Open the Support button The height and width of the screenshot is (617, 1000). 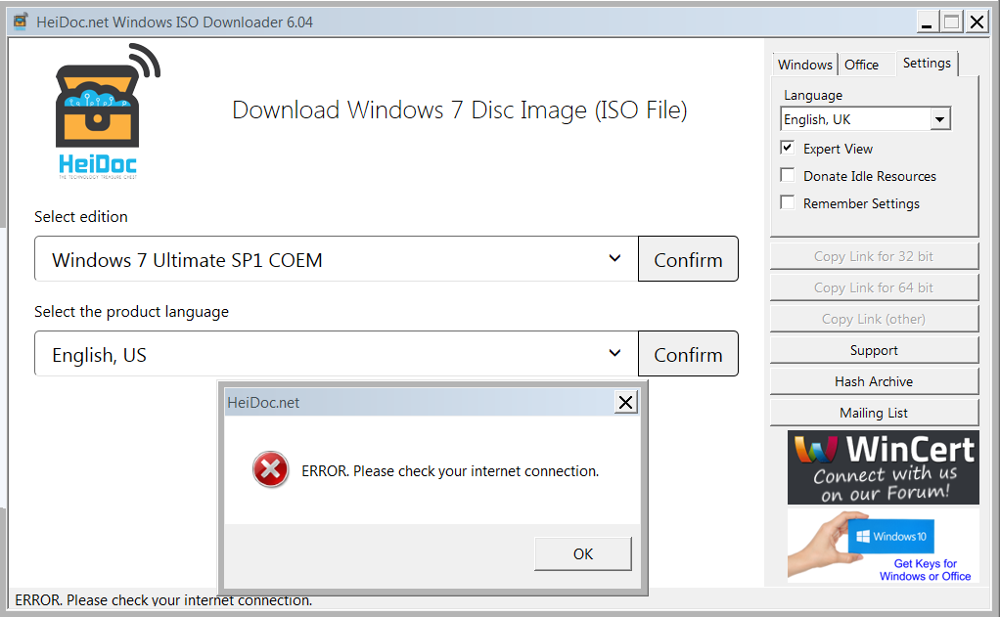click(x=874, y=350)
